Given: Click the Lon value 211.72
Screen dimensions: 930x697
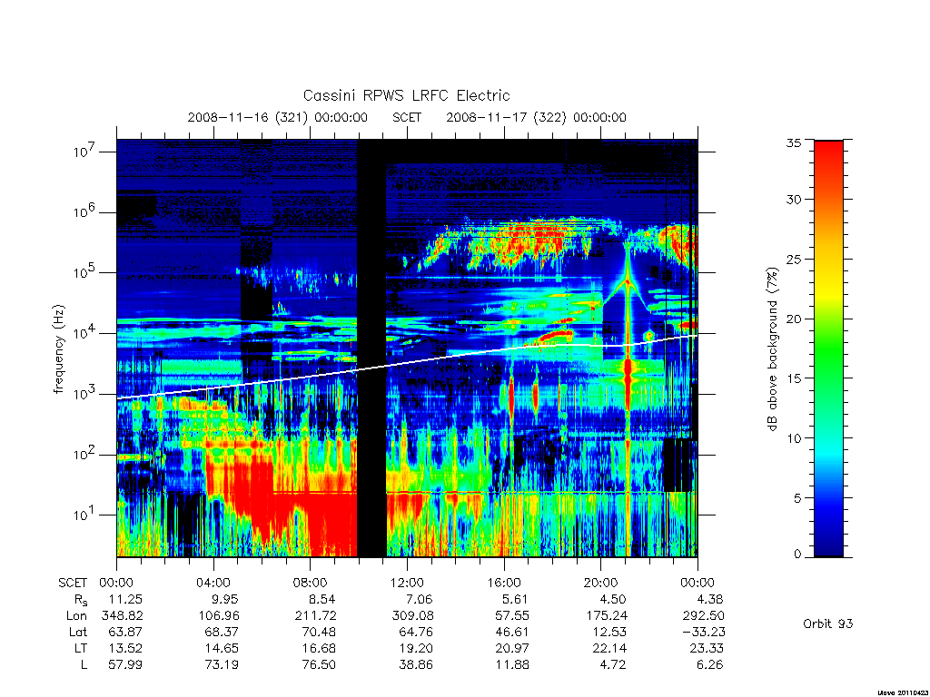Looking at the screenshot, I should pos(315,616).
